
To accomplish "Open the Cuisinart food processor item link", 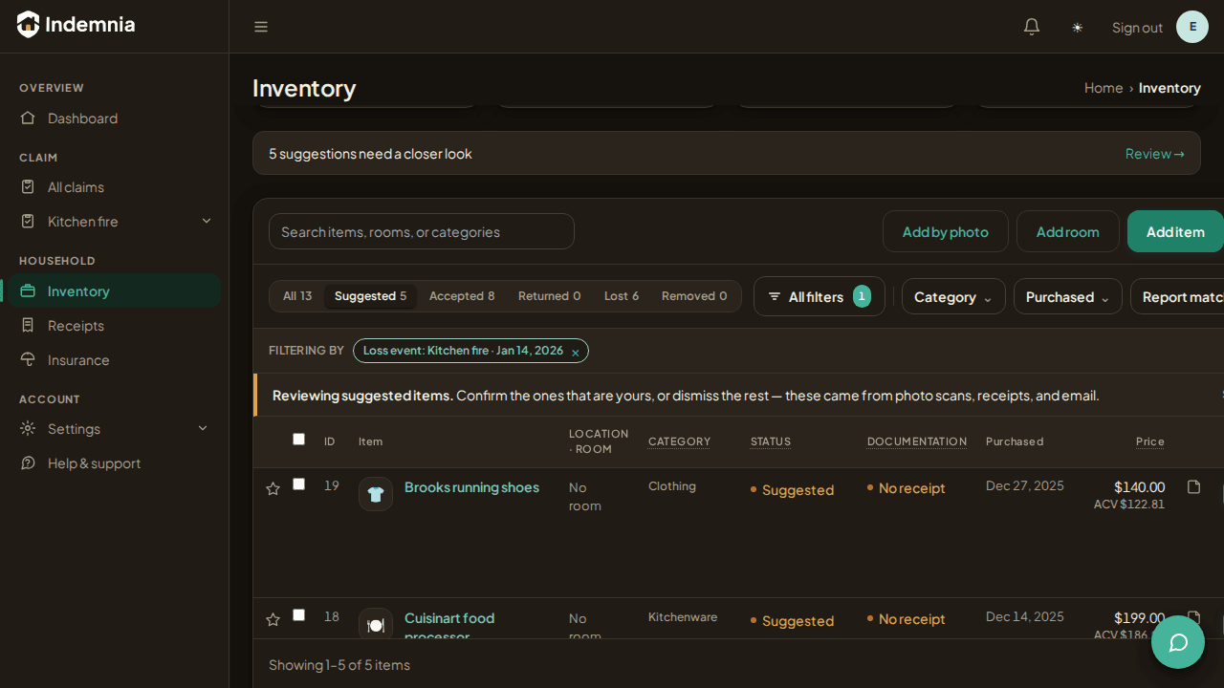I will tap(449, 627).
